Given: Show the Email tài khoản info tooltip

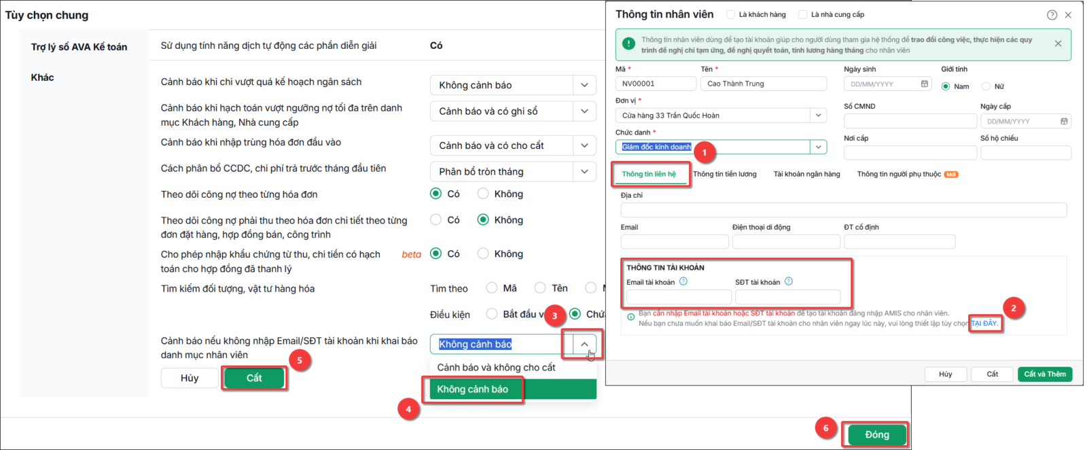Looking at the screenshot, I should [x=683, y=281].
